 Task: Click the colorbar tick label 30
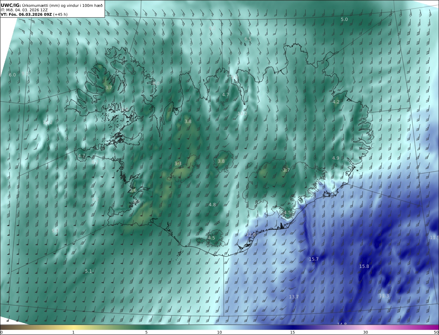366,332
